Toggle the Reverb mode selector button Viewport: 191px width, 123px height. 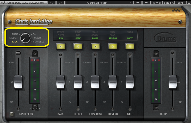(112, 46)
